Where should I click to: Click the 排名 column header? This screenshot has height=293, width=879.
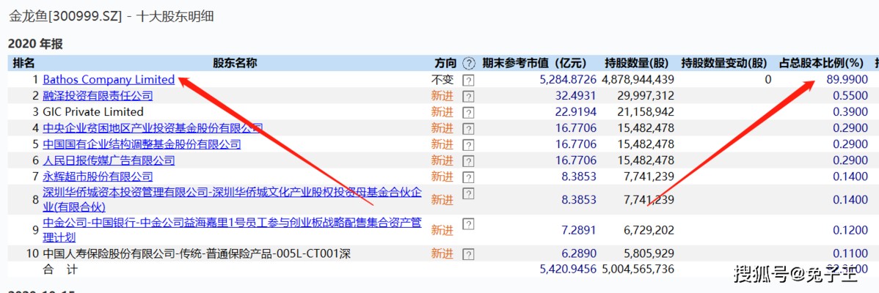point(23,63)
